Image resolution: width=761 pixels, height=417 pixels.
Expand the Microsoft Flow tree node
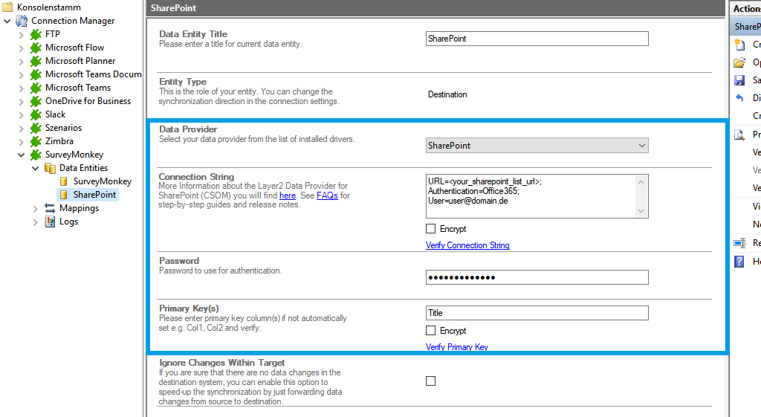click(20, 48)
